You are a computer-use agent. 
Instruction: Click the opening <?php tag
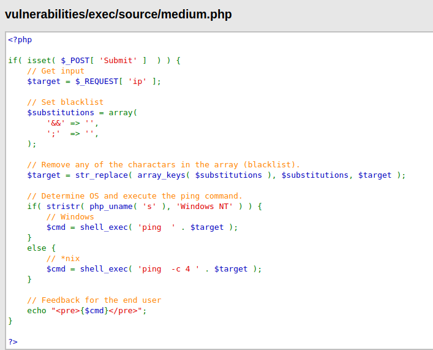tap(20, 40)
